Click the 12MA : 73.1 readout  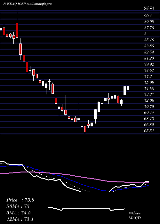(x=20, y=219)
